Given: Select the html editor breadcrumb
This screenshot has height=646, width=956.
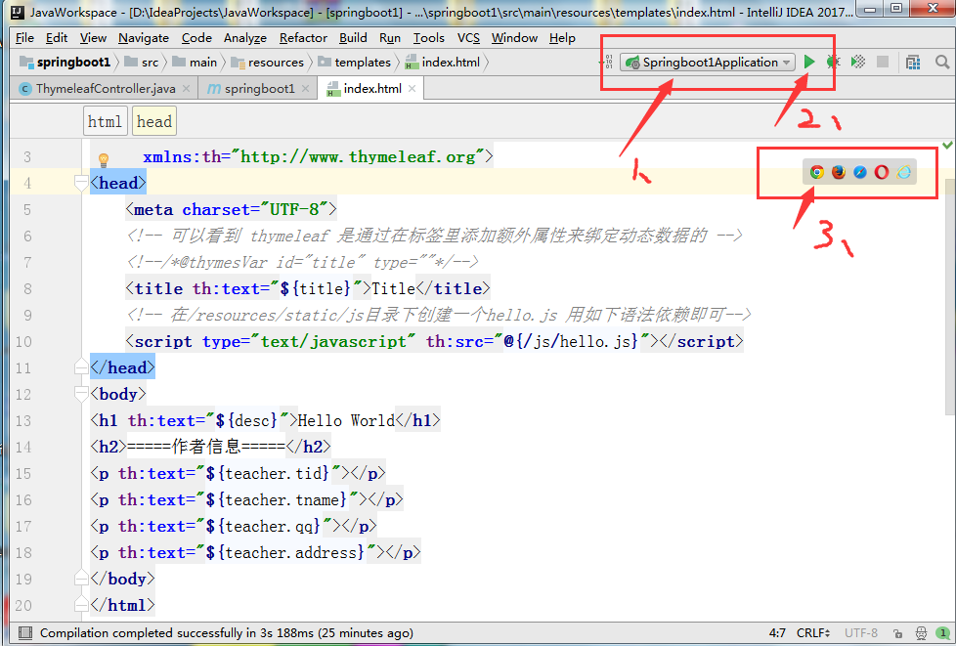Looking at the screenshot, I should pos(105,121).
